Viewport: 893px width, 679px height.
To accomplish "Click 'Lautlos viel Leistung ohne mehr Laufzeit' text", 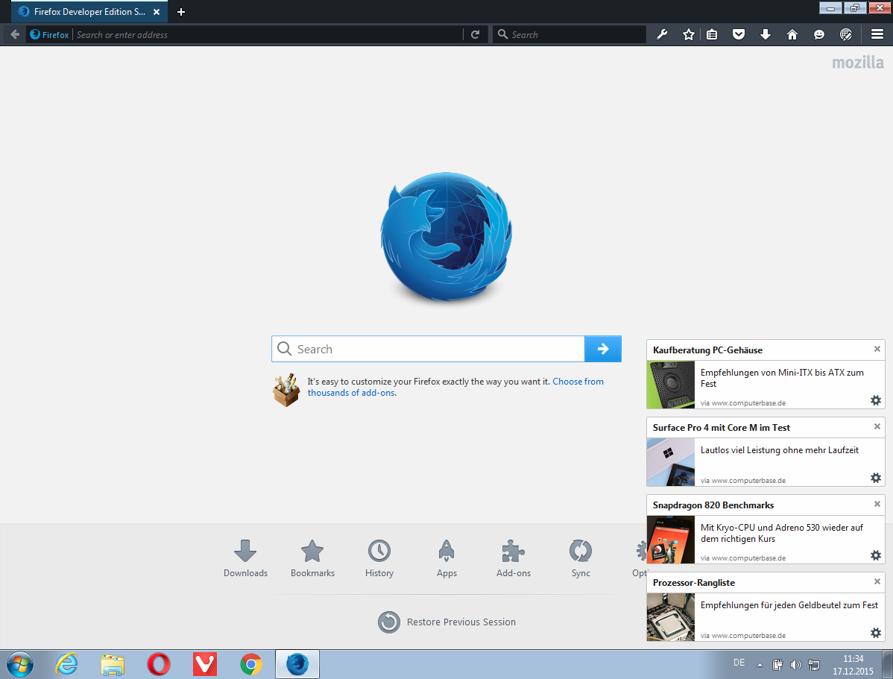I will pyautogui.click(x=780, y=450).
